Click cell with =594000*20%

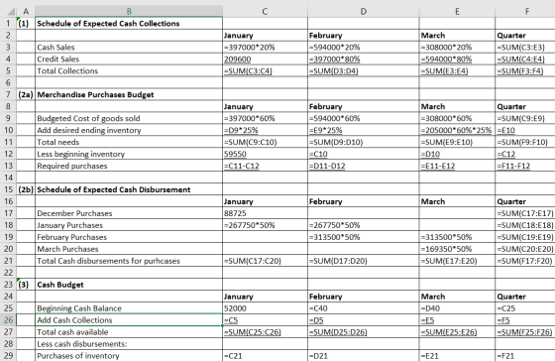[364, 48]
